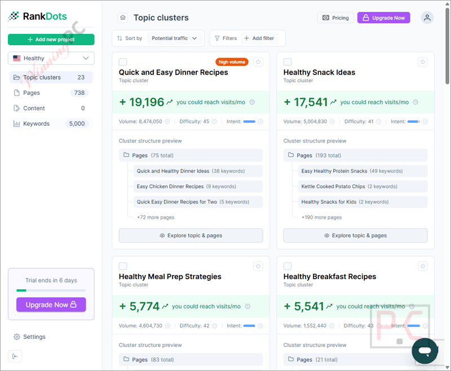The image size is (451, 371).
Task: Select the Healthy Meal Prep Strategies checkbox
Action: (123, 266)
